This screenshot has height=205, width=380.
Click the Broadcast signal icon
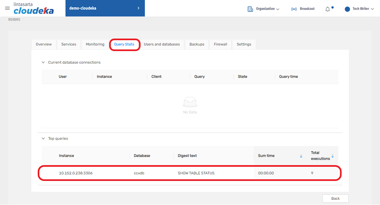pos(294,9)
